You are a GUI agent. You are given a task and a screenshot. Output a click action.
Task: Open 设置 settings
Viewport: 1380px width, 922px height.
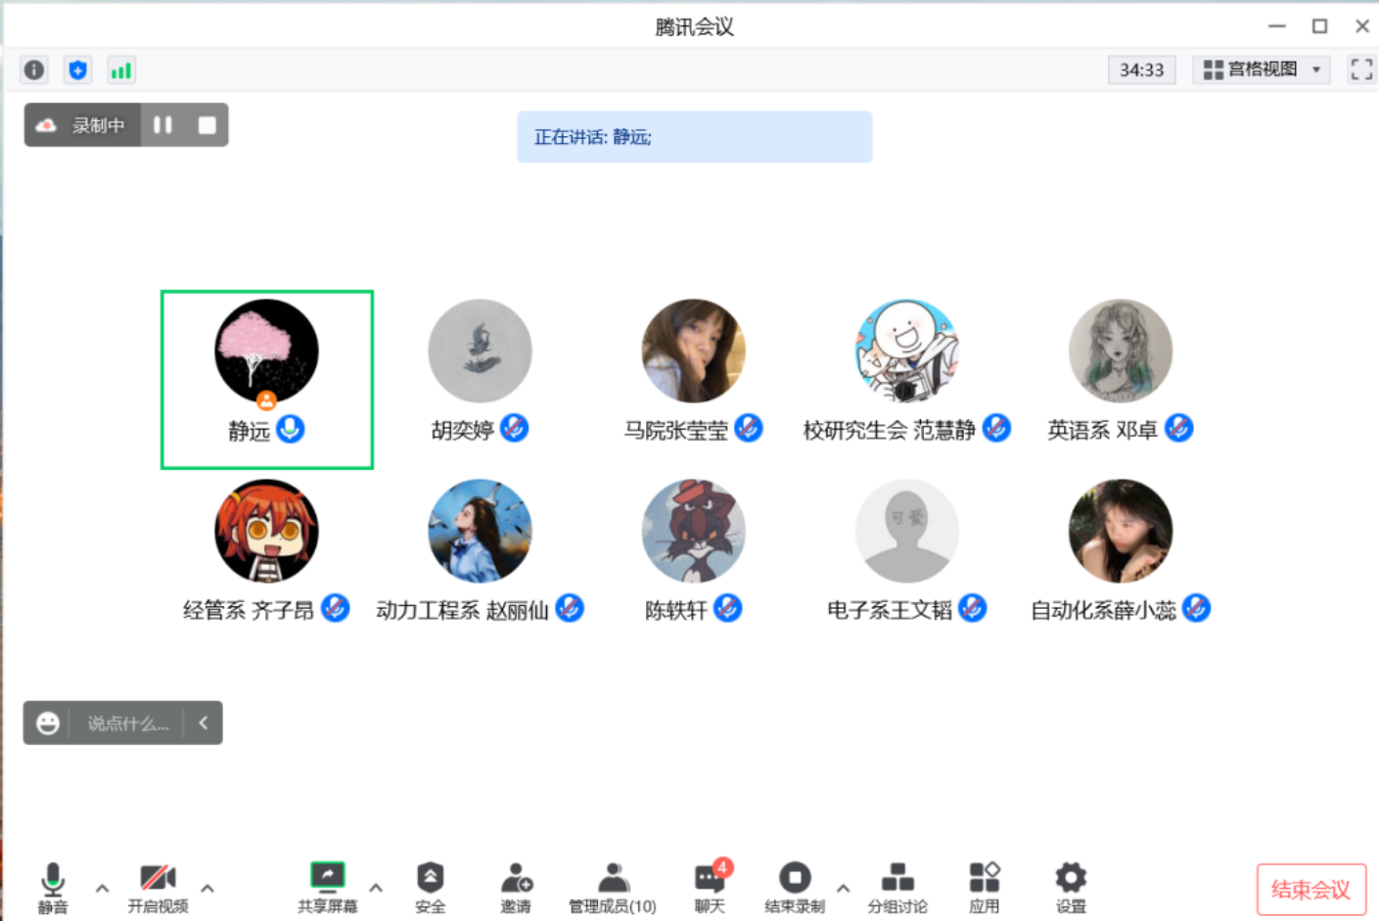1071,888
